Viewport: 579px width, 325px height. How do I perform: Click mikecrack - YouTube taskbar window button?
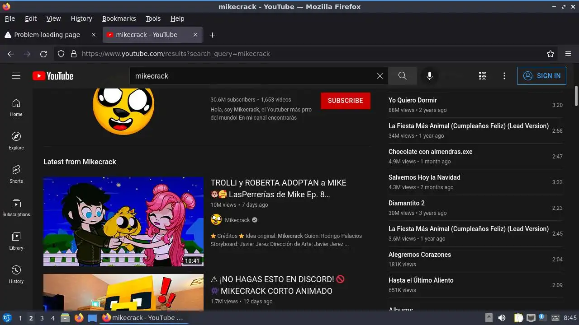[144, 318]
